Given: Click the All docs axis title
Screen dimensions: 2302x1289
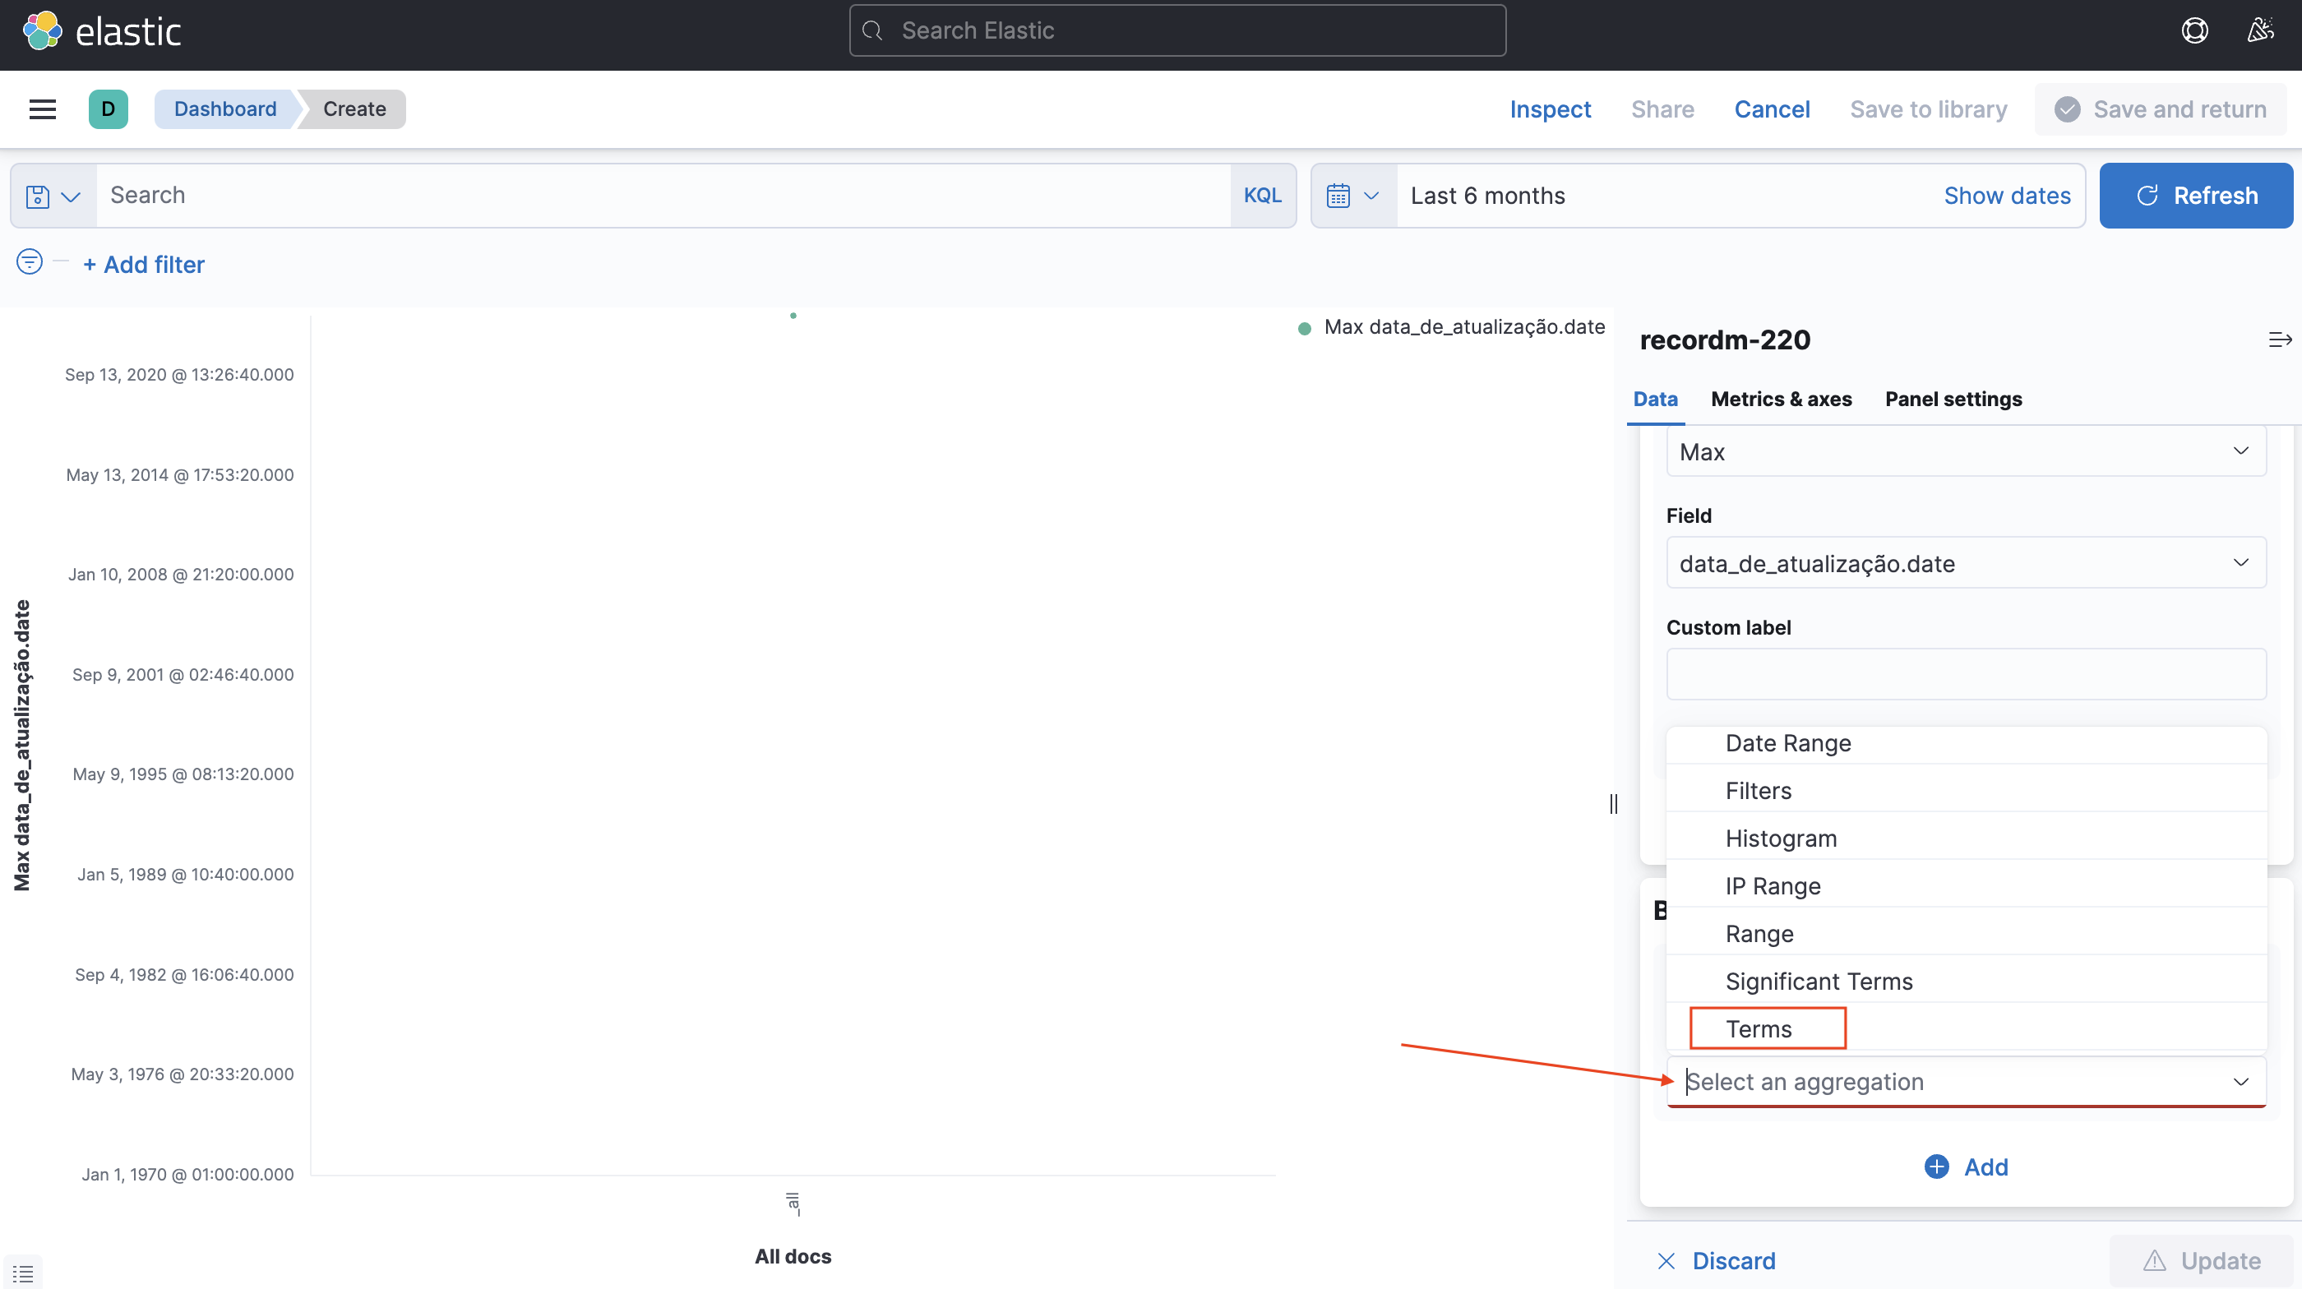Looking at the screenshot, I should (x=793, y=1256).
